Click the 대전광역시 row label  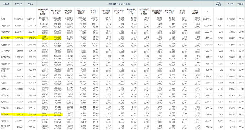pos(5,58)
